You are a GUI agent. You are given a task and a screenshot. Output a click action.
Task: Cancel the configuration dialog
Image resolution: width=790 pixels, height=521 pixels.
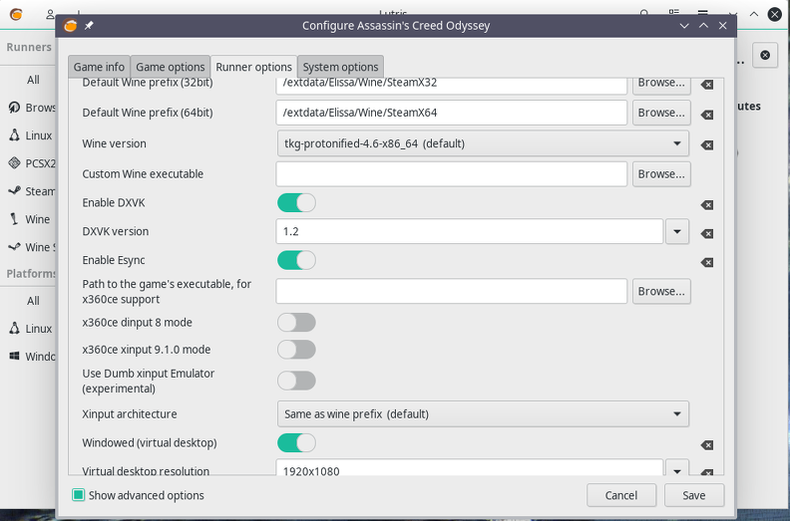click(621, 495)
